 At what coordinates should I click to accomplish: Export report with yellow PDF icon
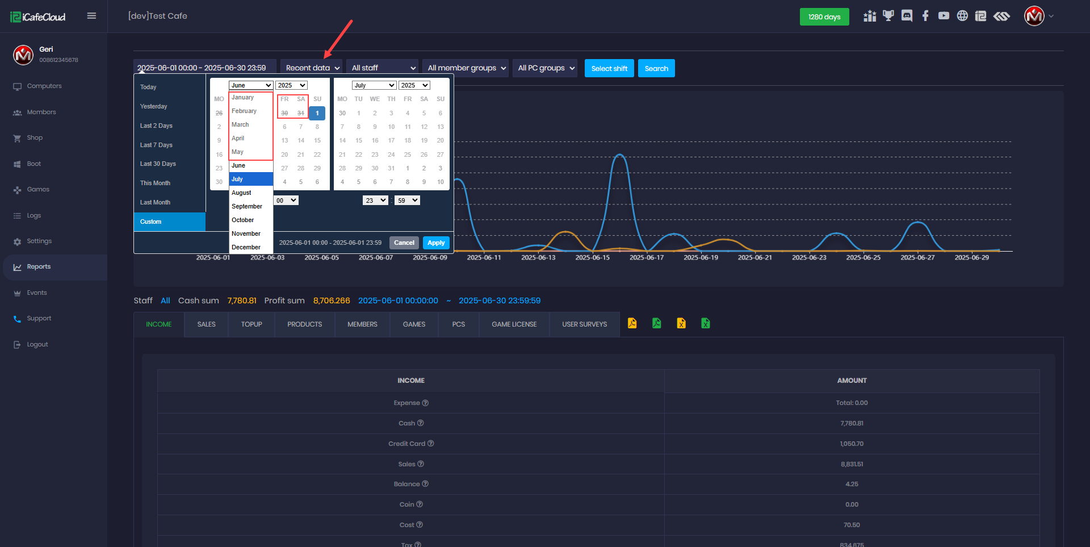[x=632, y=324]
